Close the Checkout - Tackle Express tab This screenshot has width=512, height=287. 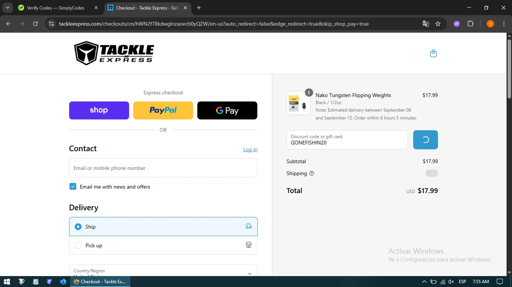185,8
